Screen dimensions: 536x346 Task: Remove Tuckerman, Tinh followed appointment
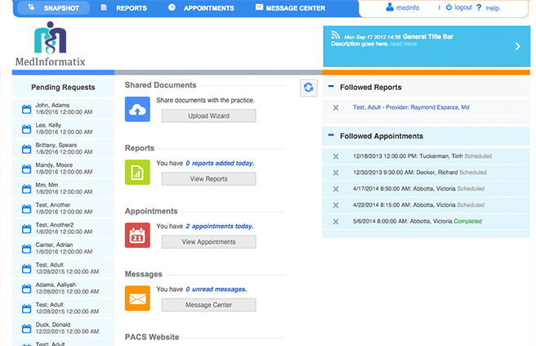[x=335, y=156]
